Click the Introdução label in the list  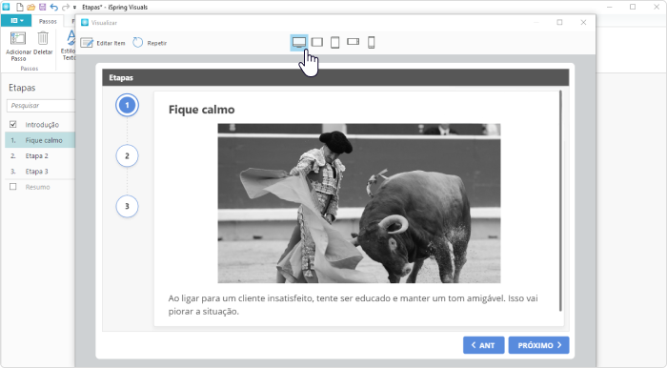42,125
